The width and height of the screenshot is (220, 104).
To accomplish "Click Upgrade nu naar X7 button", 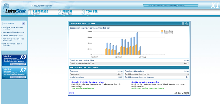I will coord(18,77).
